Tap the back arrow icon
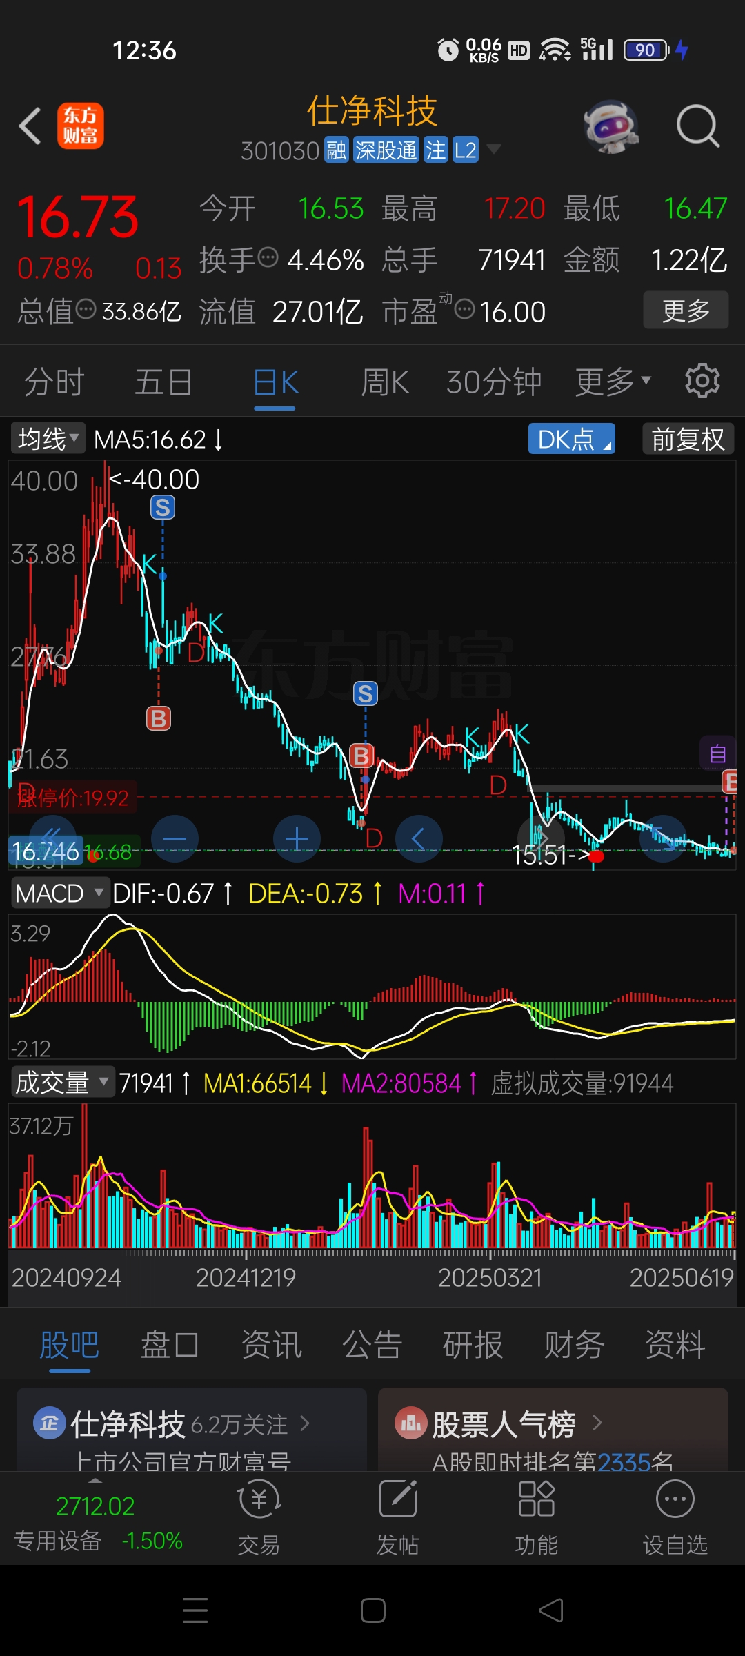The height and width of the screenshot is (1656, 745). tap(30, 126)
